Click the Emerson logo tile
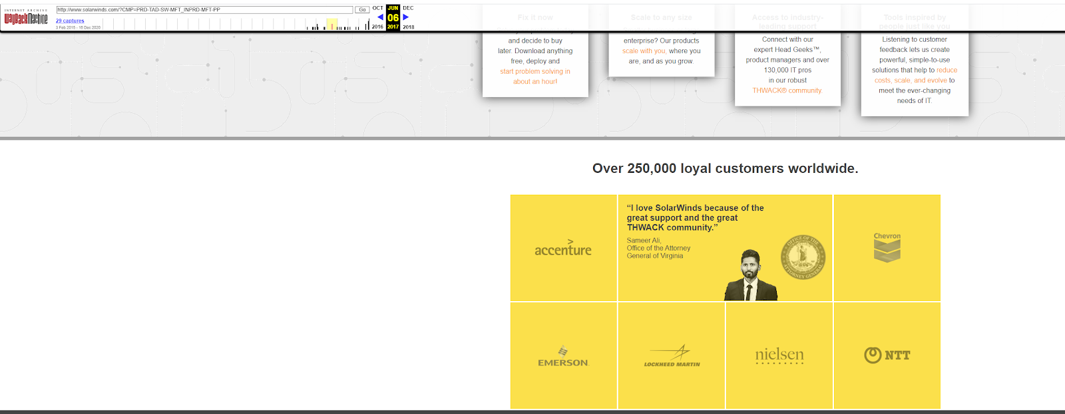The image size is (1065, 414). click(563, 356)
